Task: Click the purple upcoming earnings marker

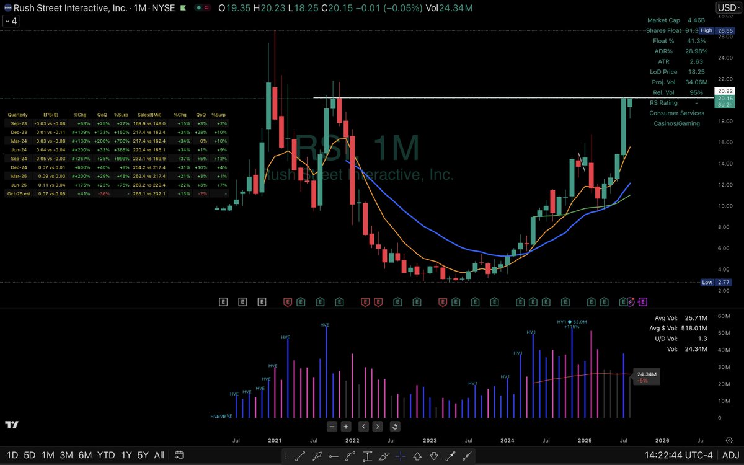Action: click(642, 302)
